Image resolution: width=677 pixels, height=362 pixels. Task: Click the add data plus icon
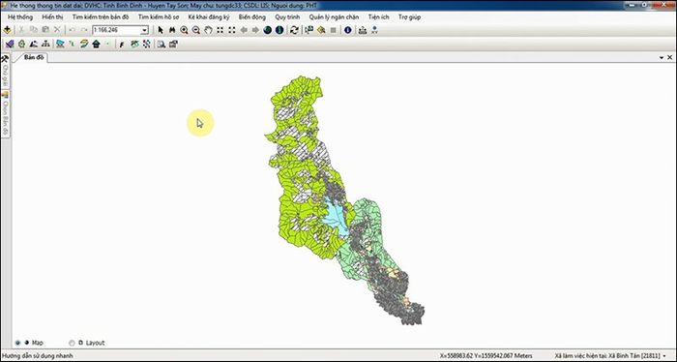pos(7,30)
